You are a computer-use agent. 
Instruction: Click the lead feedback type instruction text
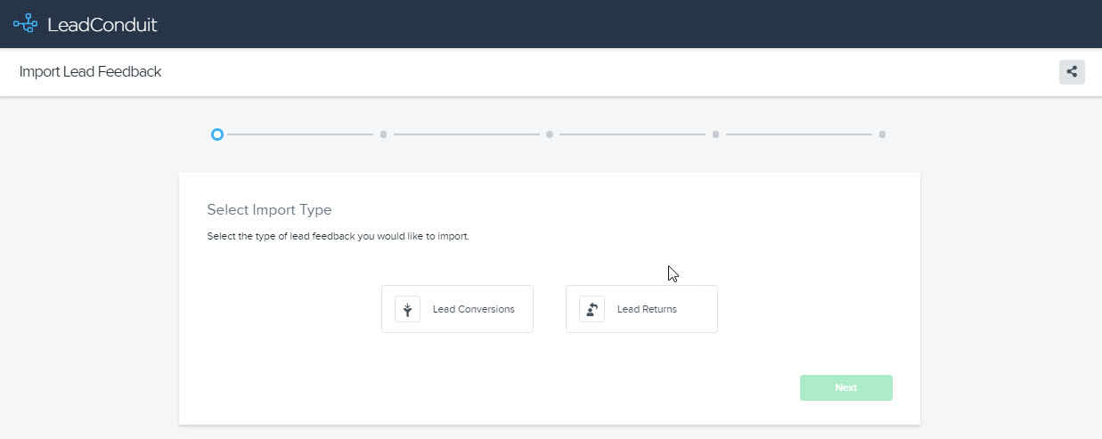pos(338,237)
